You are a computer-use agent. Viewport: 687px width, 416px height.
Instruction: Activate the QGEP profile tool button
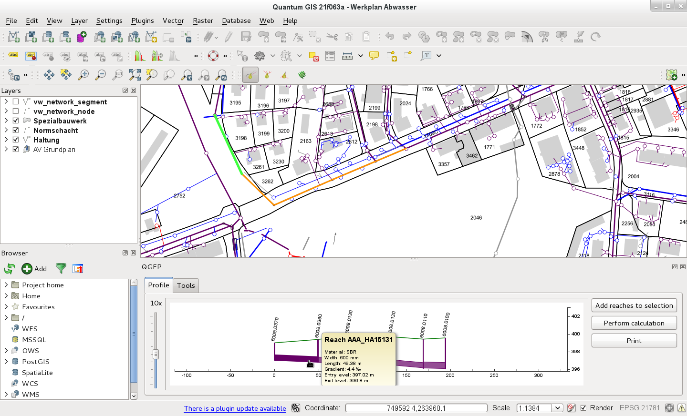tap(250, 75)
